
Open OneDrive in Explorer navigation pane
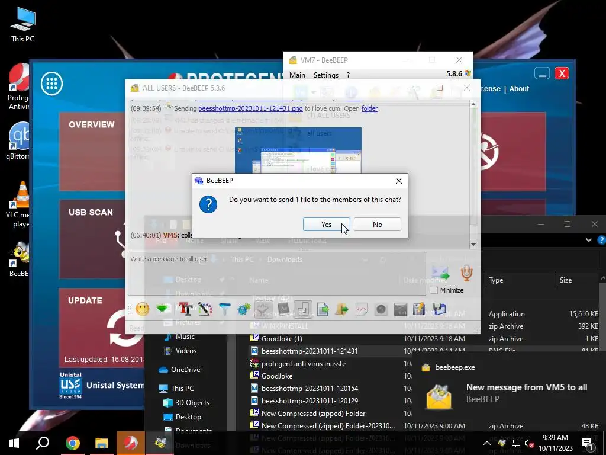(185, 370)
